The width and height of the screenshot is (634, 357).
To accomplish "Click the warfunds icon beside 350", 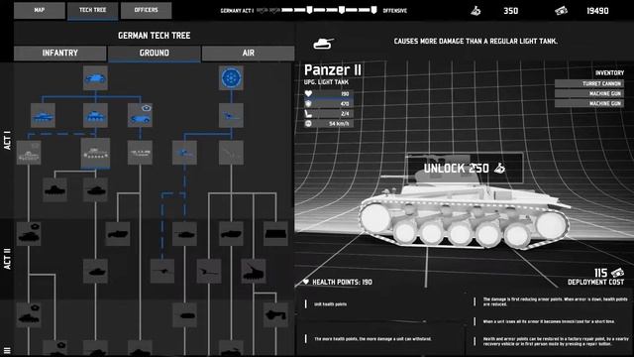I will tap(475, 11).
